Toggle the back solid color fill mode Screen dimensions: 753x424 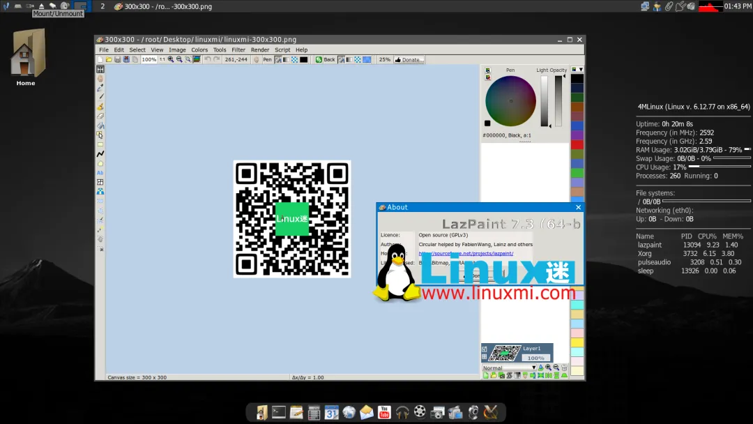click(342, 59)
